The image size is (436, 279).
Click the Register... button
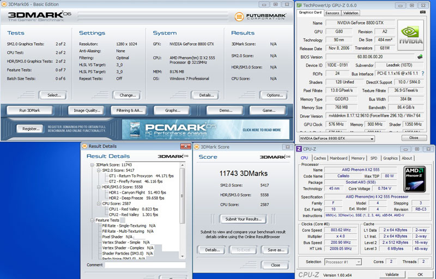31,129
